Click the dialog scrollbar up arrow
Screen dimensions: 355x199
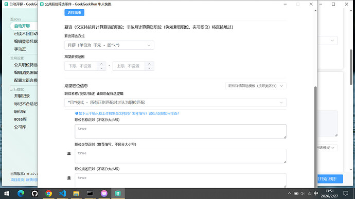click(x=315, y=11)
